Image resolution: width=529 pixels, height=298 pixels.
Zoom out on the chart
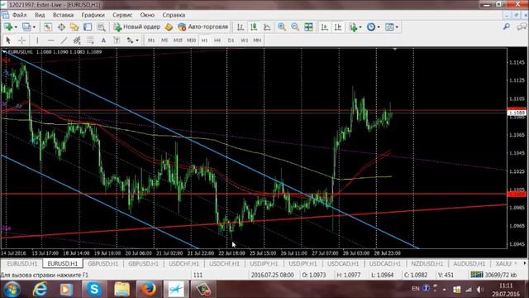(x=295, y=27)
